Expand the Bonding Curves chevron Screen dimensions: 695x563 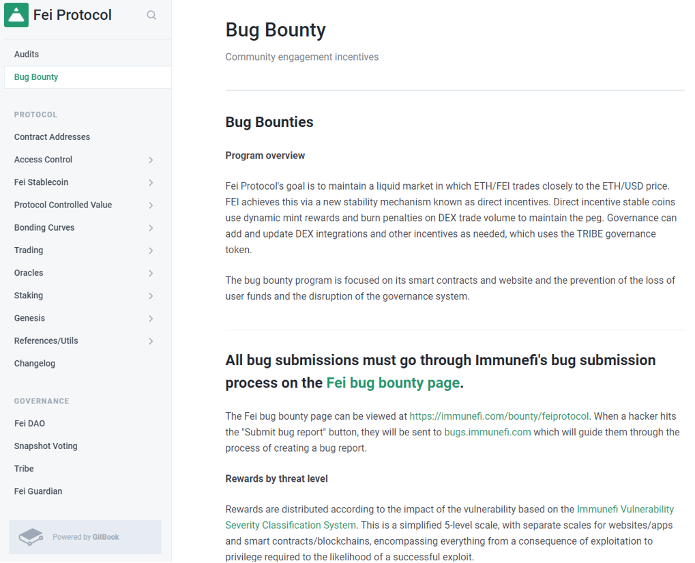coord(151,228)
